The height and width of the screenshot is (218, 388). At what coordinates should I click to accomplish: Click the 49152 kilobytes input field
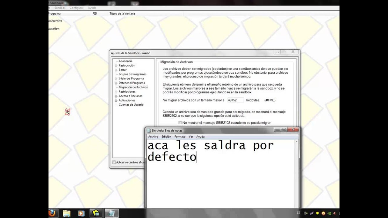[x=235, y=100]
